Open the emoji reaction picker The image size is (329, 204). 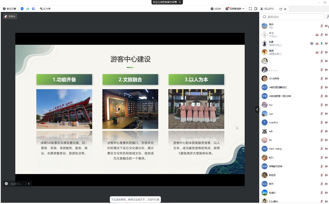[6, 184]
